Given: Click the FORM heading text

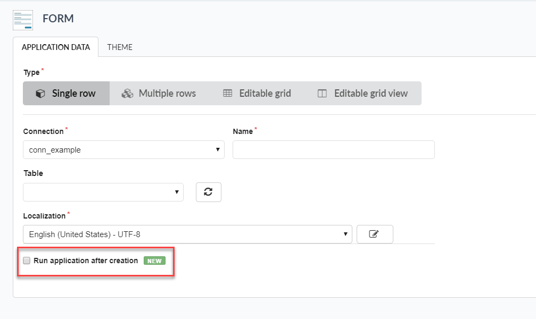Looking at the screenshot, I should tap(58, 19).
